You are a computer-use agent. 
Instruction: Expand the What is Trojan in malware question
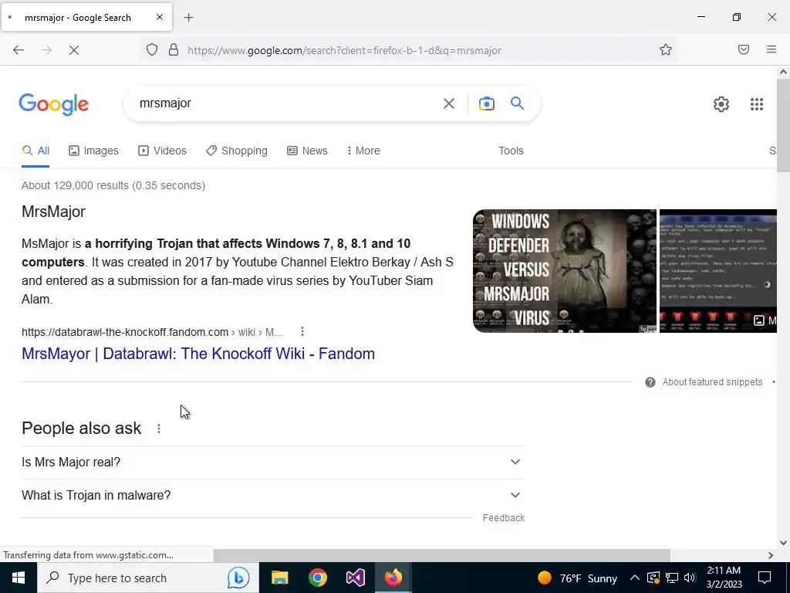[x=272, y=495]
